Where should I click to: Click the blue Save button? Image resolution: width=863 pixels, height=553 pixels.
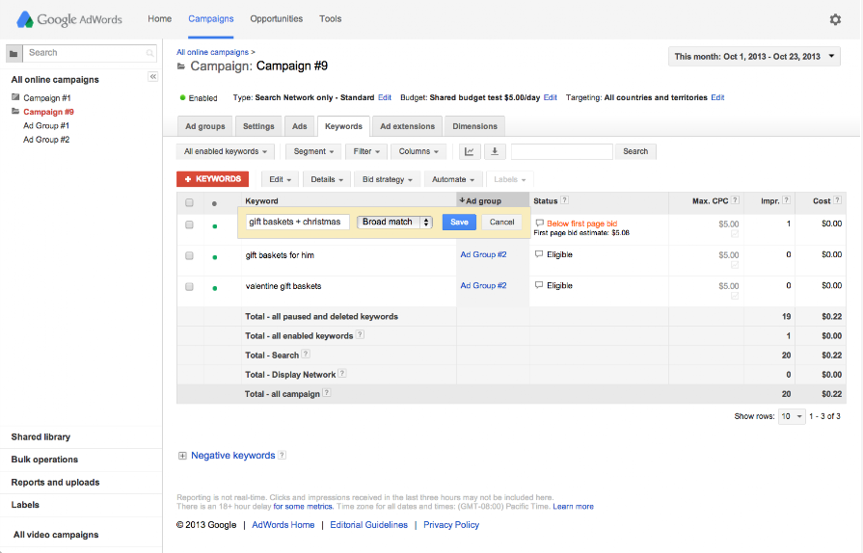click(x=459, y=222)
